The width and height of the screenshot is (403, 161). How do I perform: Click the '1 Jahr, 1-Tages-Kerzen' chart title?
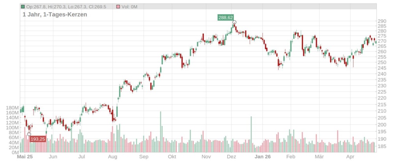55,15
